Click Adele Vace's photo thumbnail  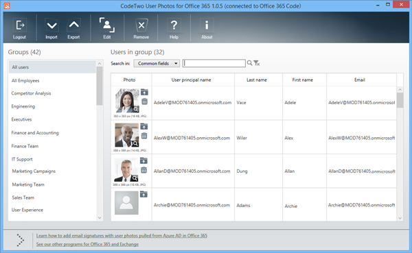click(x=127, y=101)
